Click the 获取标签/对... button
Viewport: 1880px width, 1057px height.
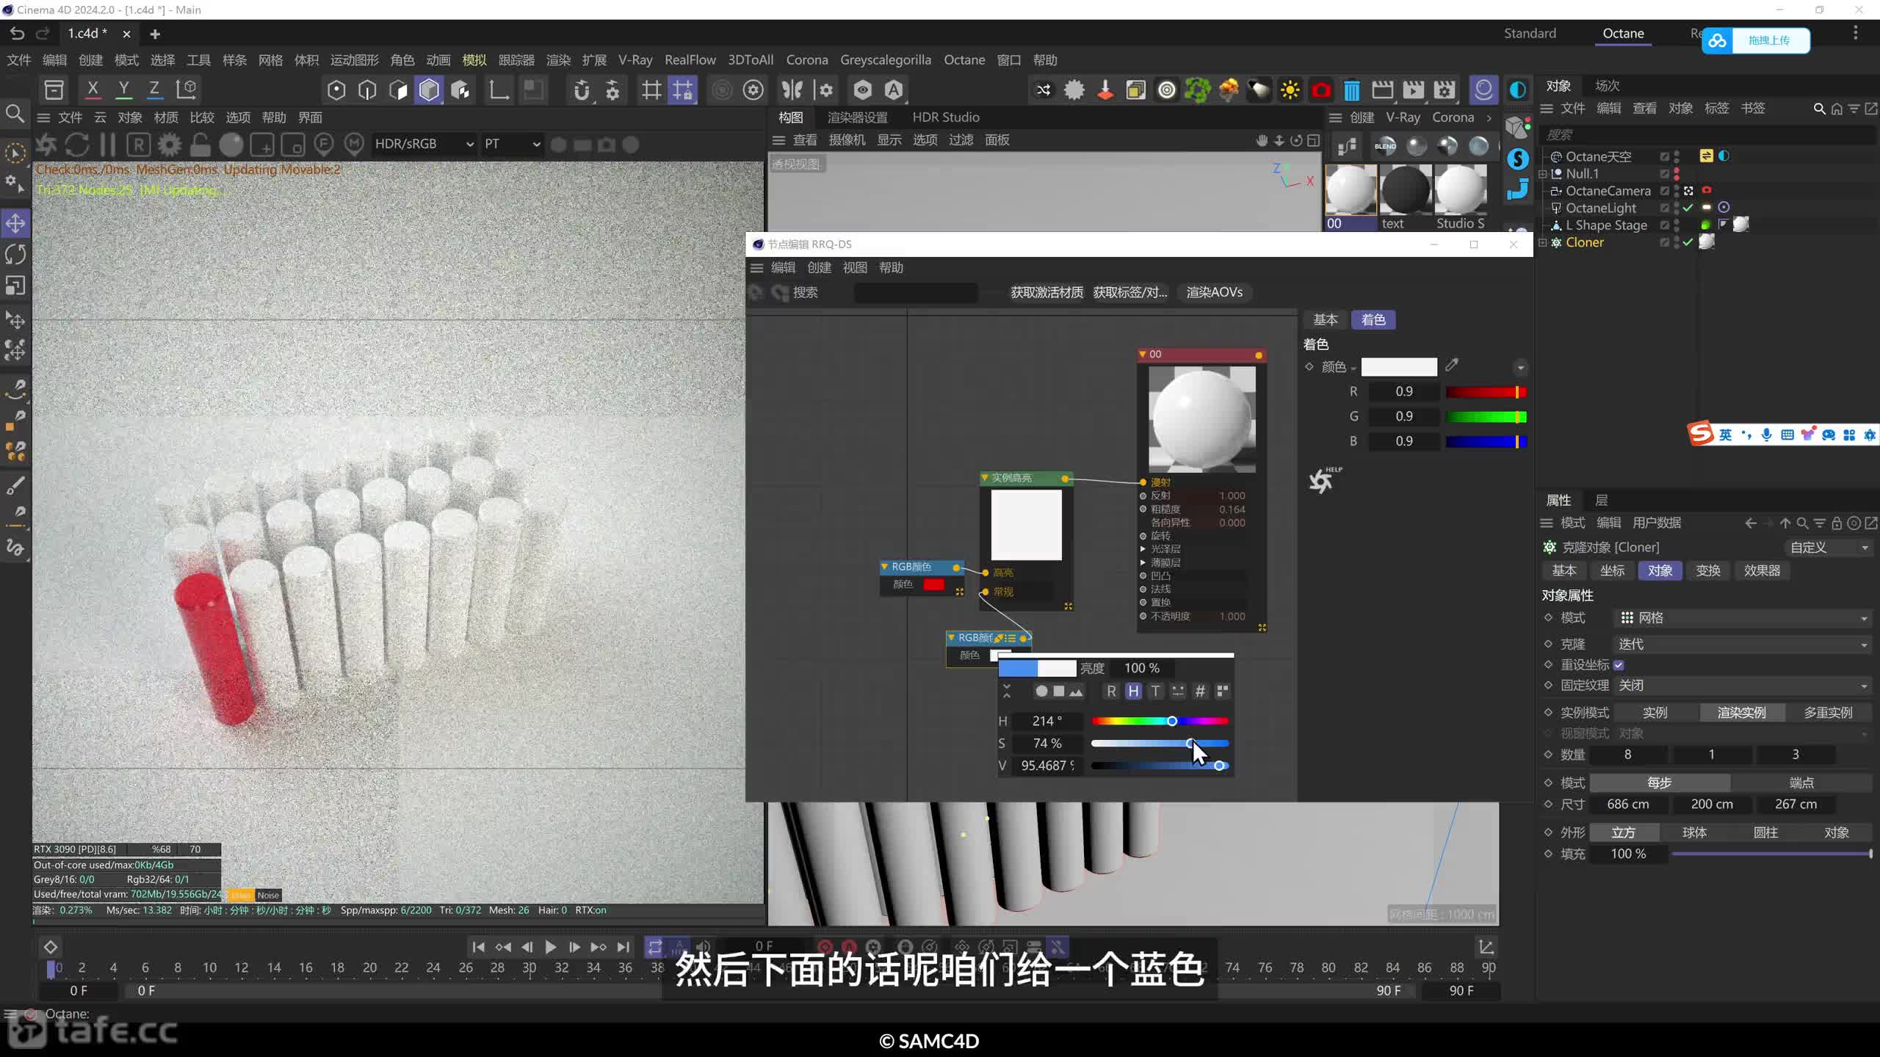1130,293
